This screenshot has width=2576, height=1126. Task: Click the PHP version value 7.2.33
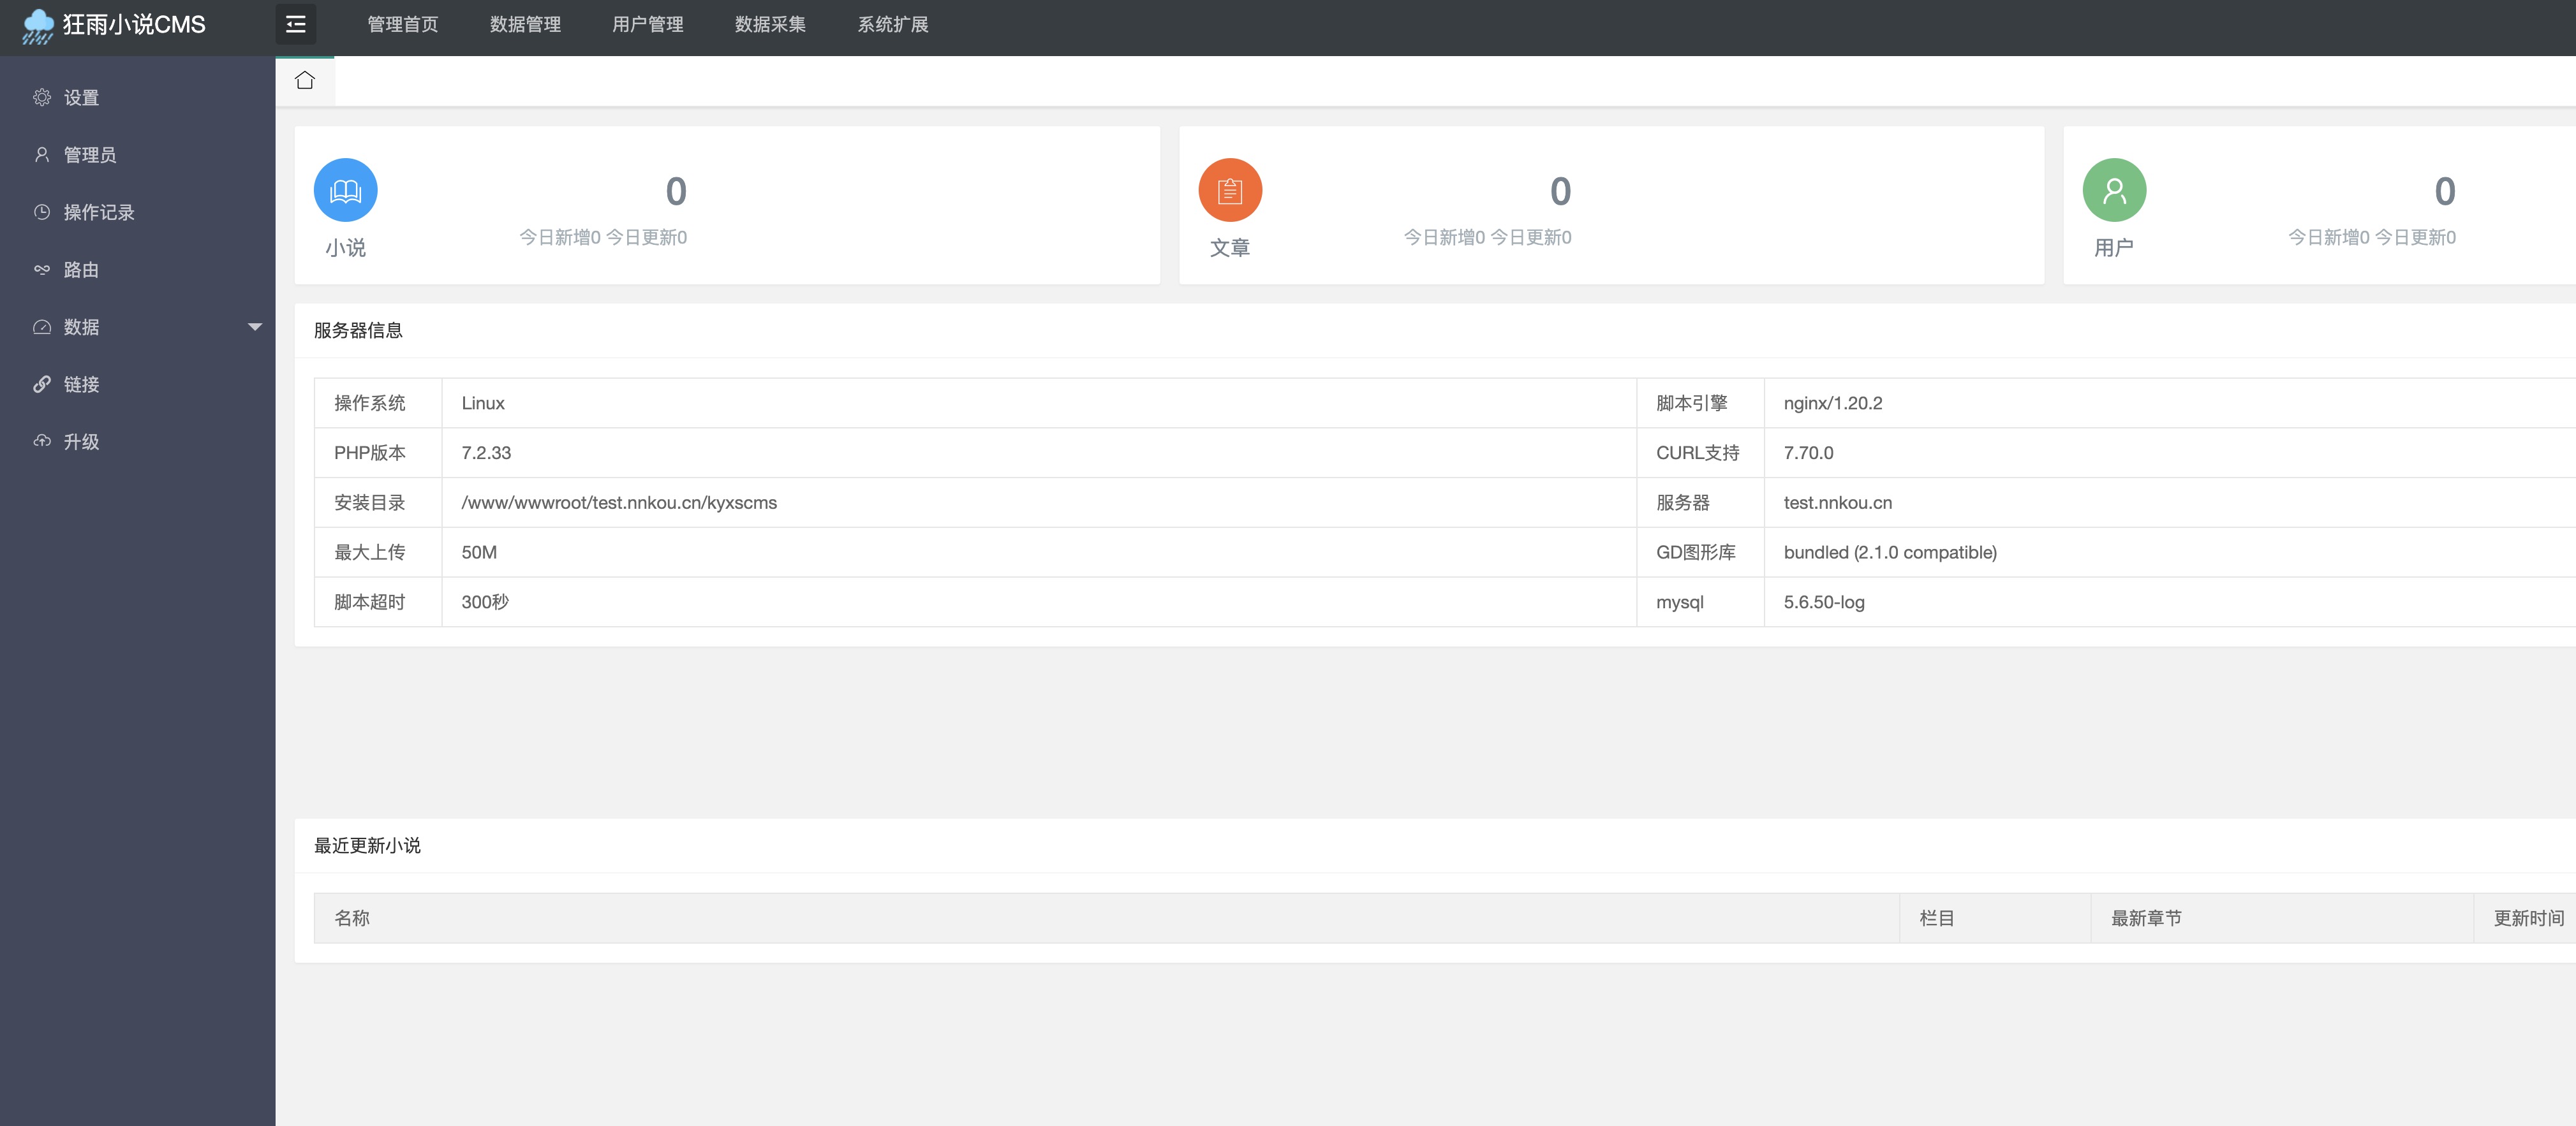[486, 453]
